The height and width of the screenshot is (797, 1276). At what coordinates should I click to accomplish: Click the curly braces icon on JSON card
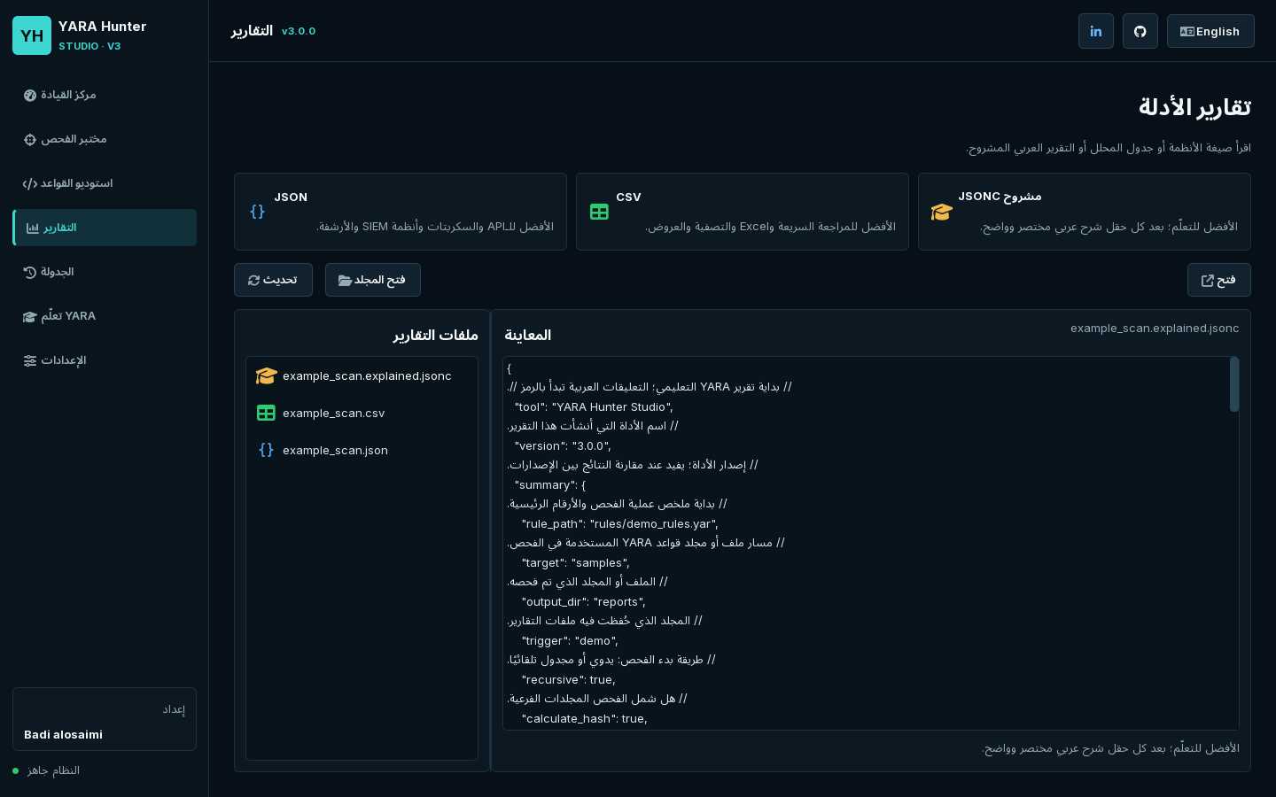tap(258, 212)
